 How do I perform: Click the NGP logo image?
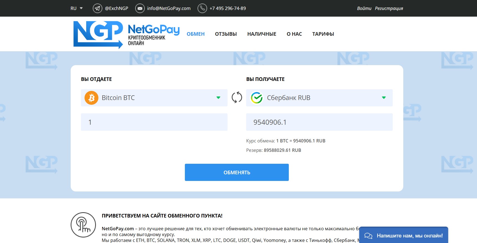coord(98,35)
